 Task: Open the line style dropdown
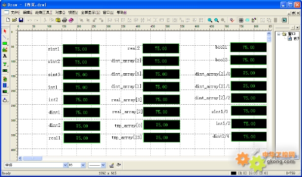tap(103, 165)
